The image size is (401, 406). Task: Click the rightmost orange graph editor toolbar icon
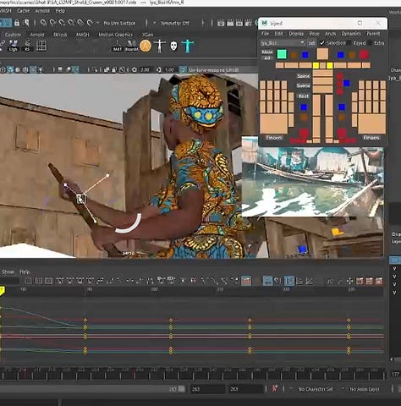379,281
